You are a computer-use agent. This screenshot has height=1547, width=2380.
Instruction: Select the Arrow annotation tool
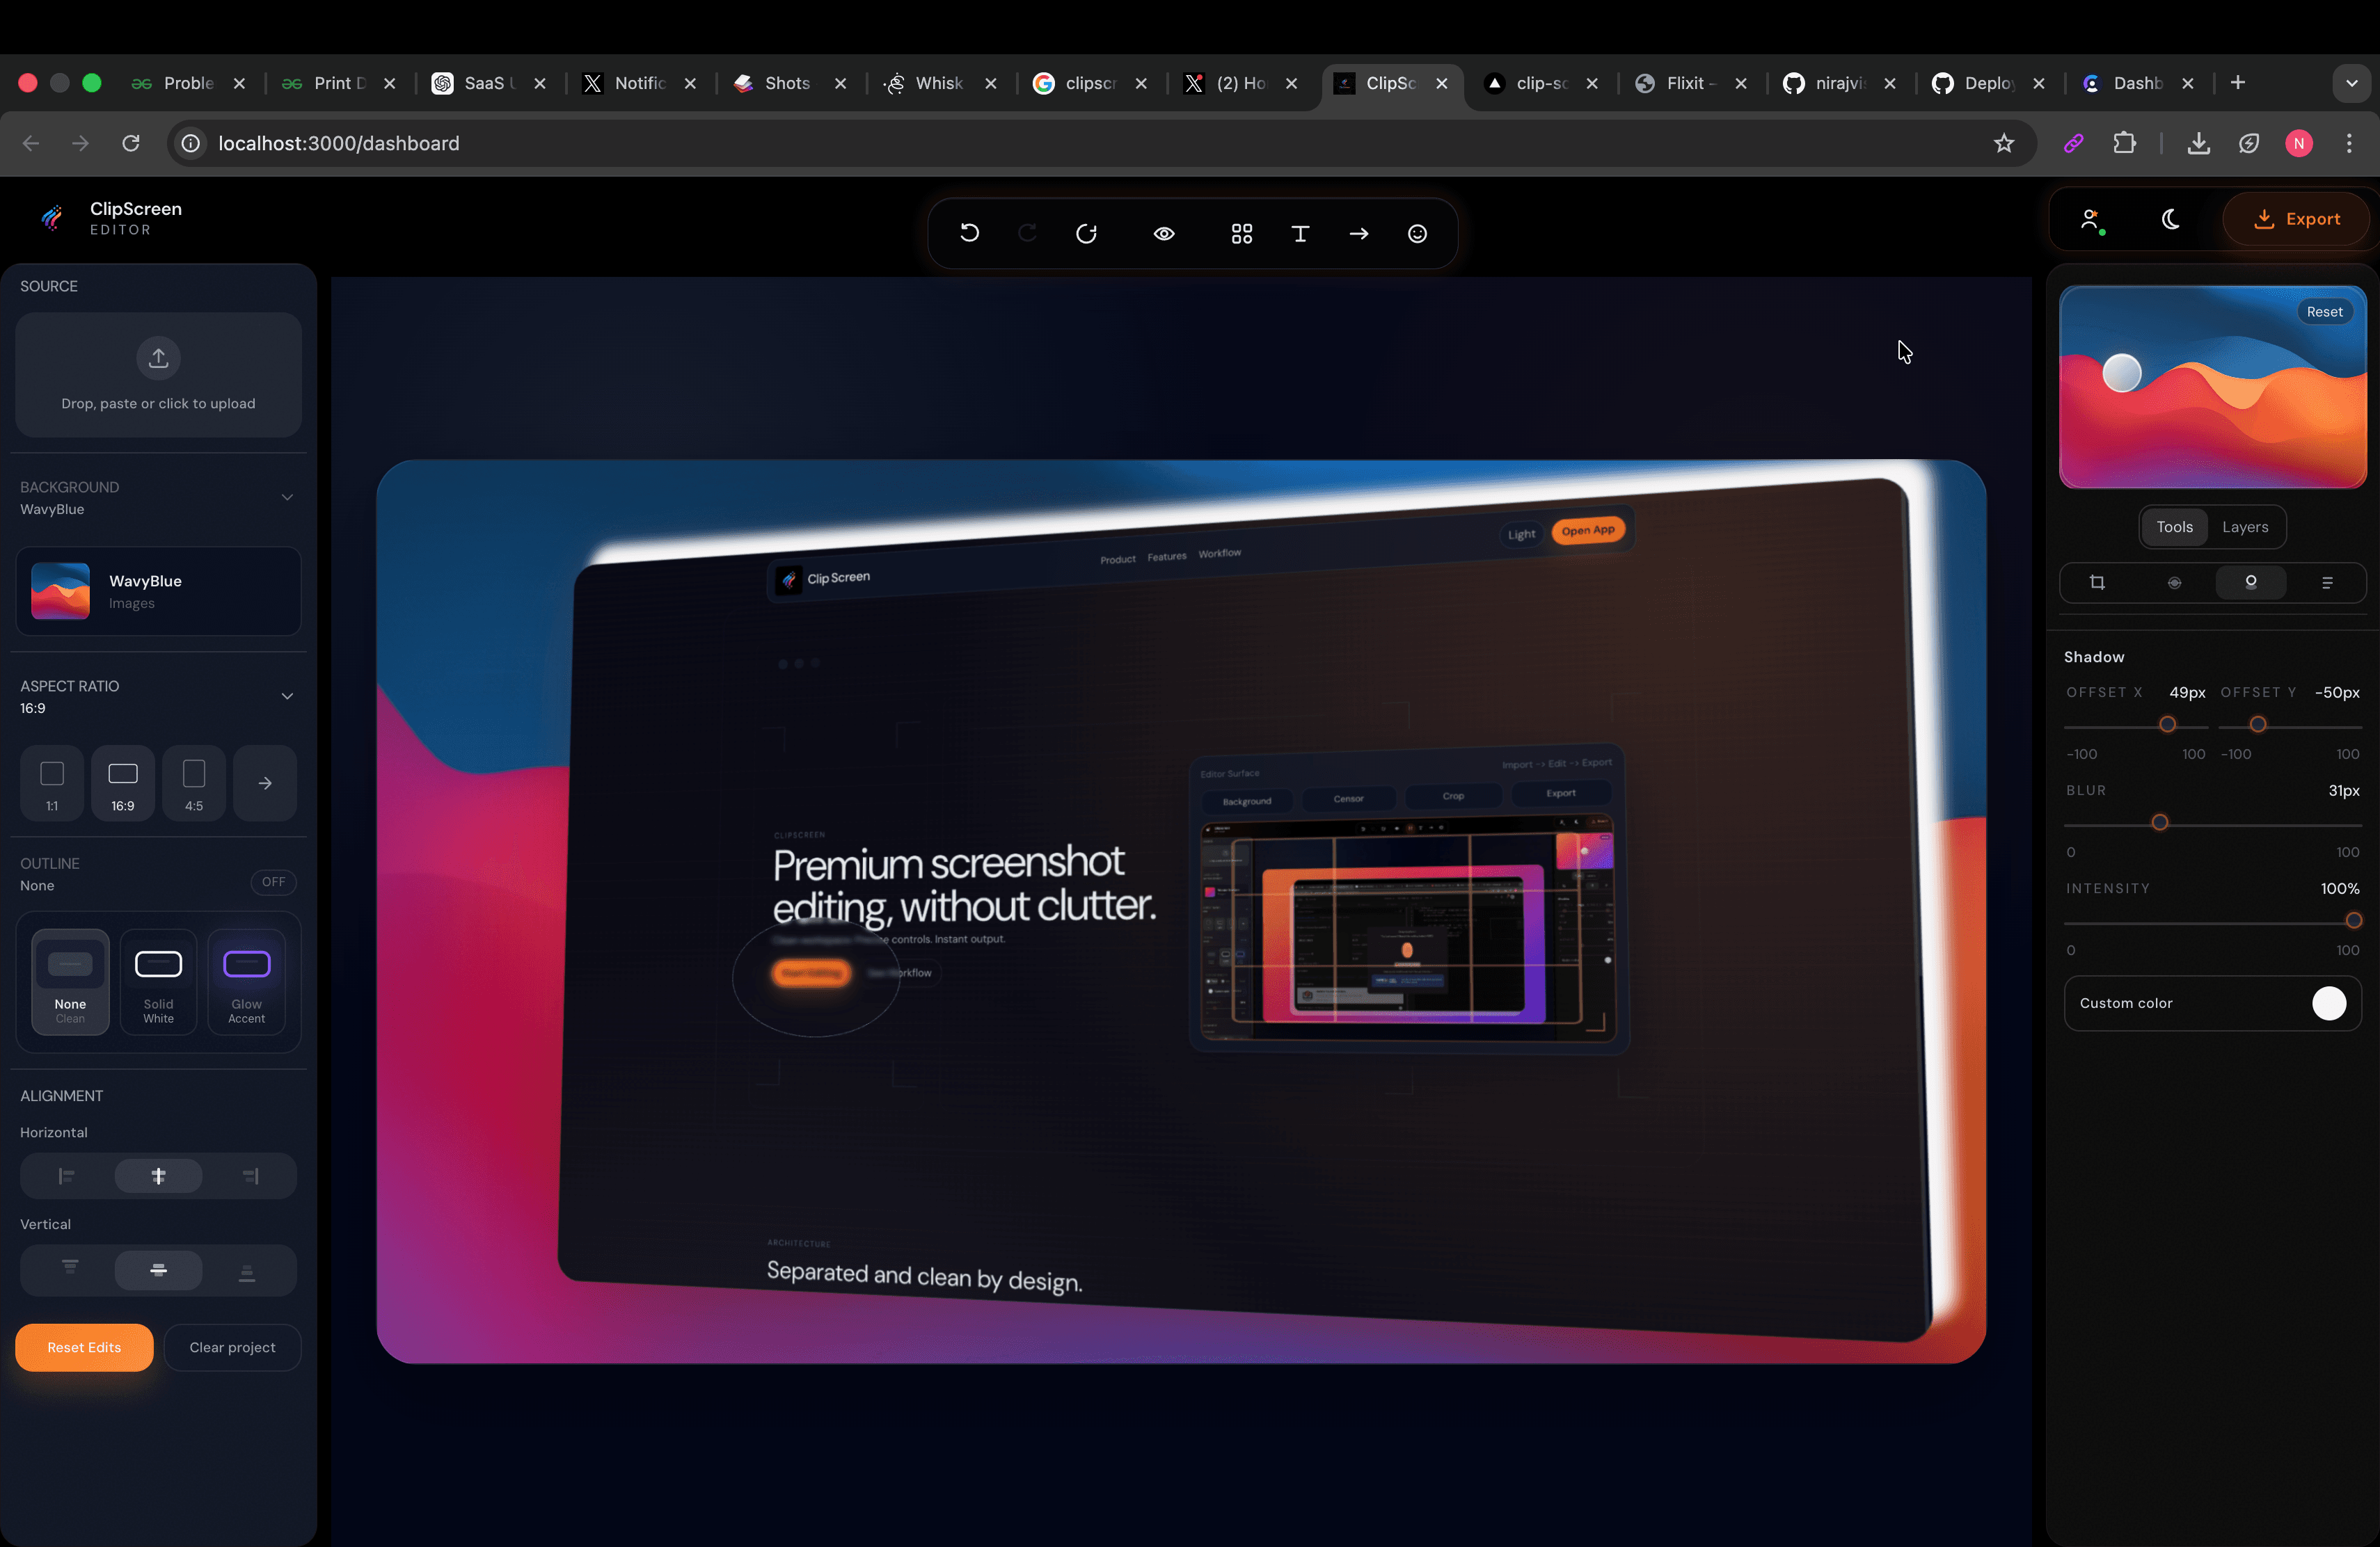tap(1358, 233)
